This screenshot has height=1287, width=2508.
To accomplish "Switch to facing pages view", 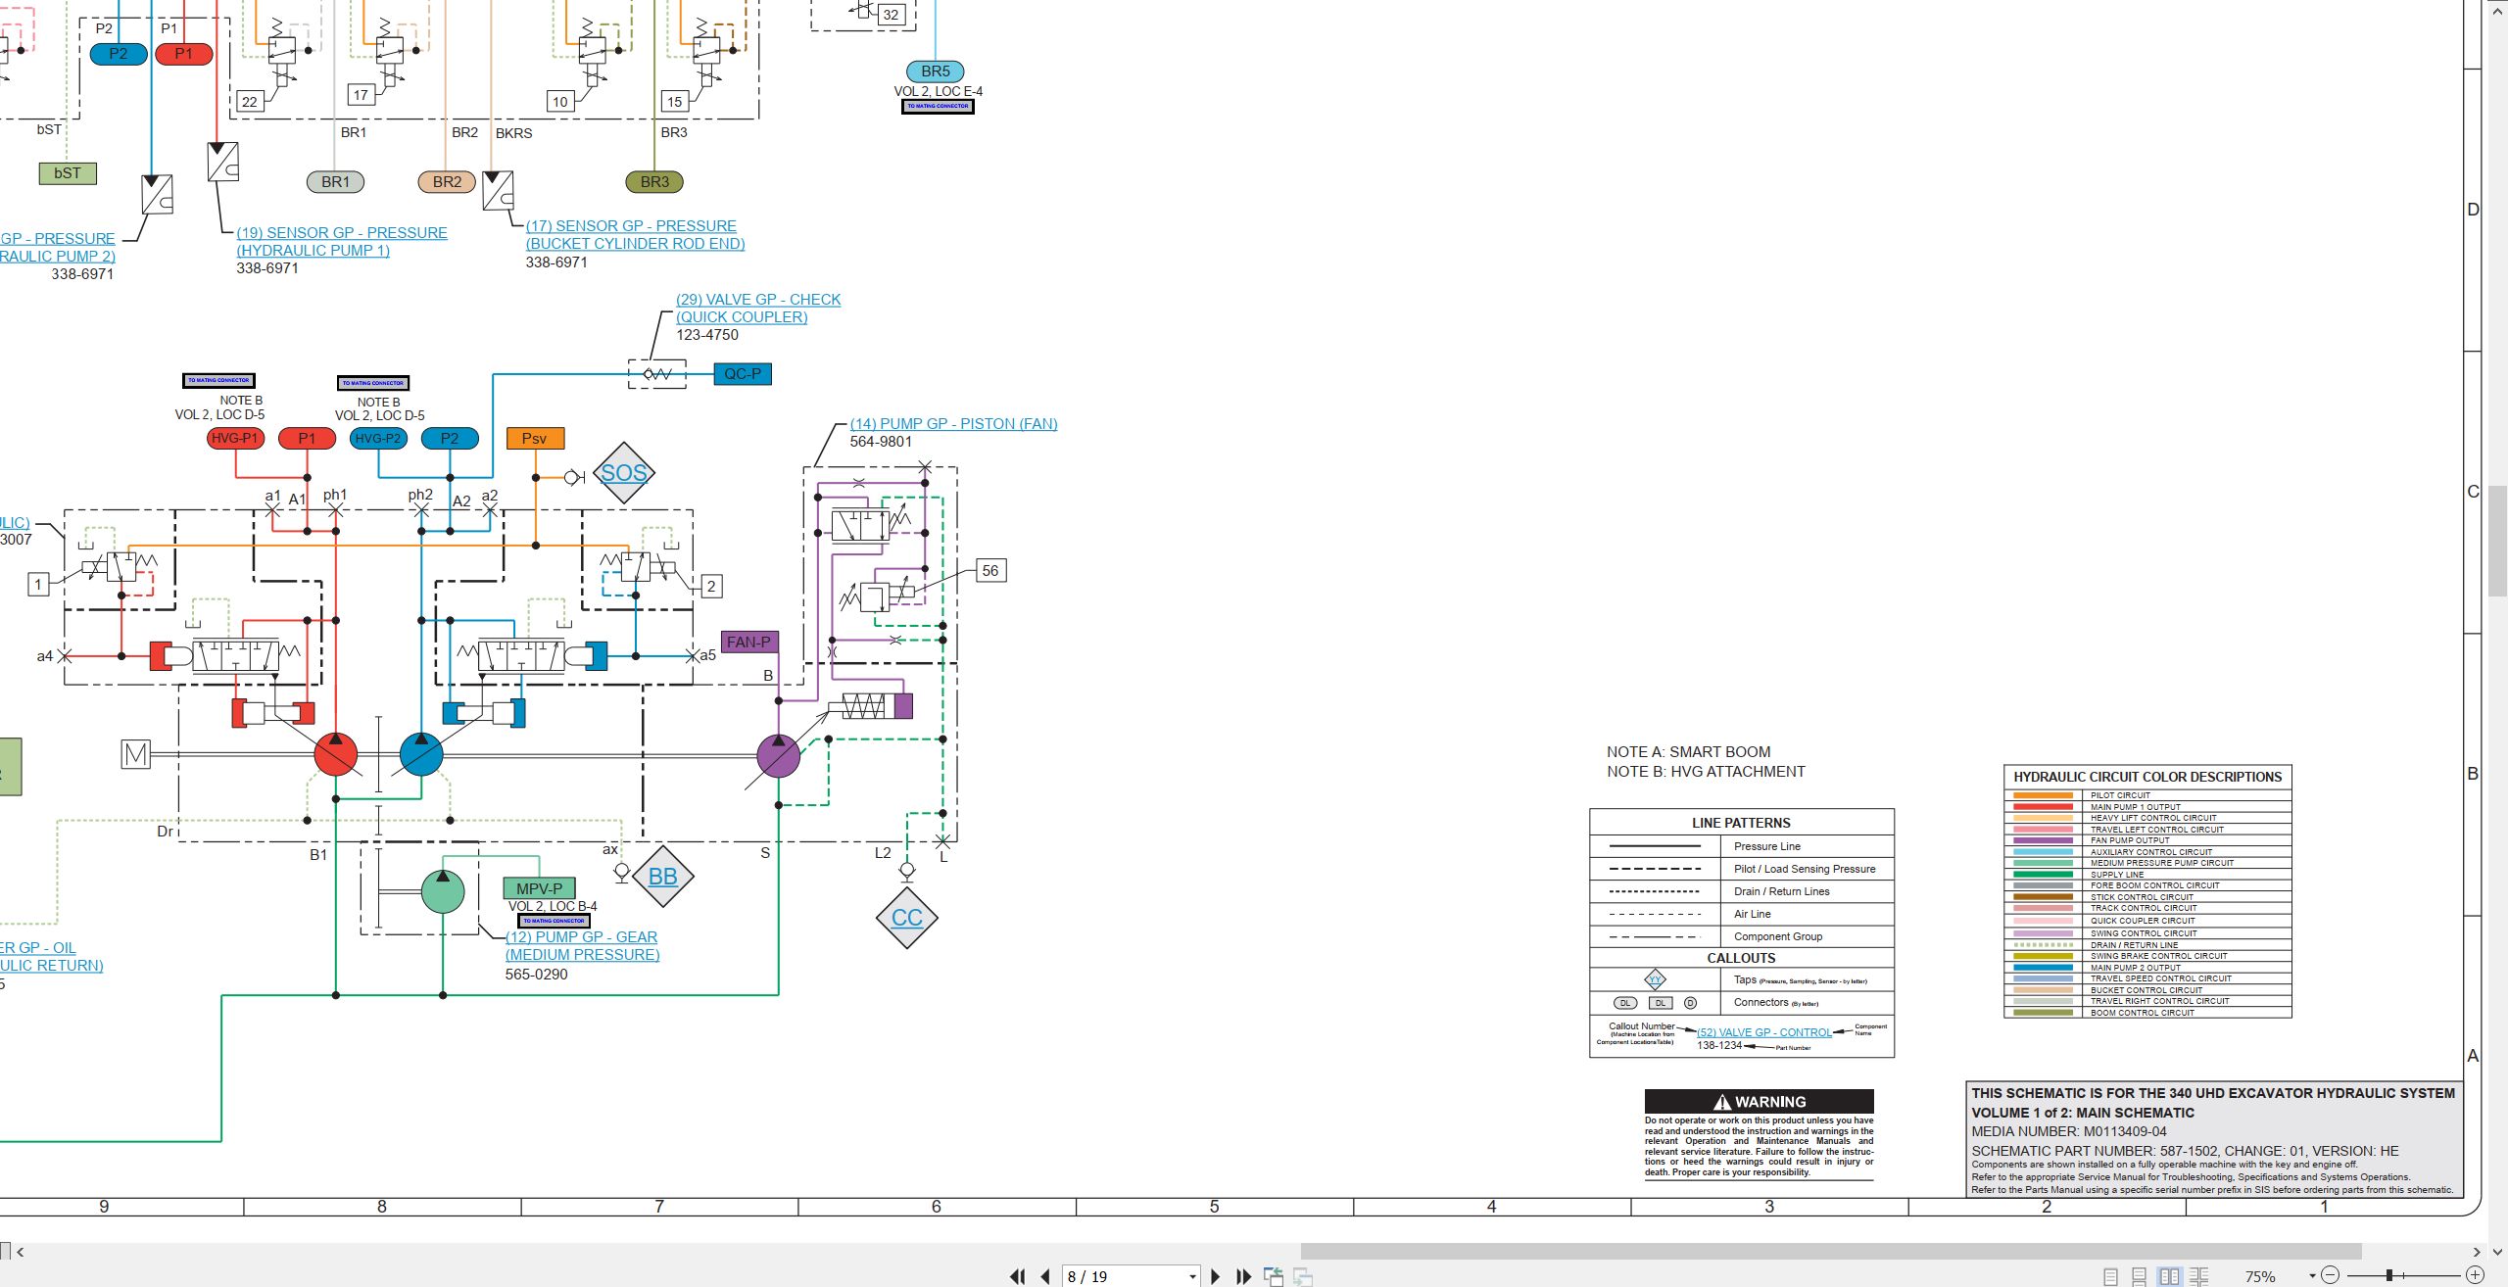I will [2170, 1276].
